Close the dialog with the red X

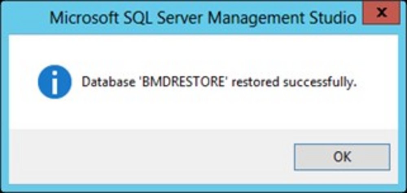[x=381, y=13]
